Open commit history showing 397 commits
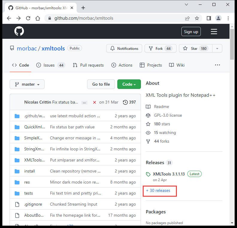This screenshot has width=237, height=228. pyautogui.click(x=129, y=102)
